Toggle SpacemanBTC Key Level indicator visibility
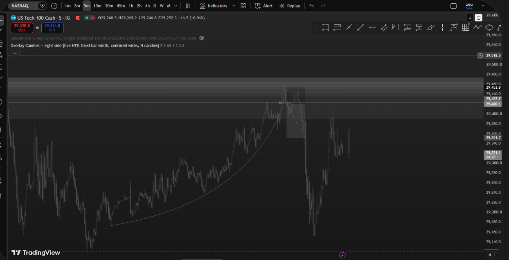 pyautogui.click(x=202, y=38)
